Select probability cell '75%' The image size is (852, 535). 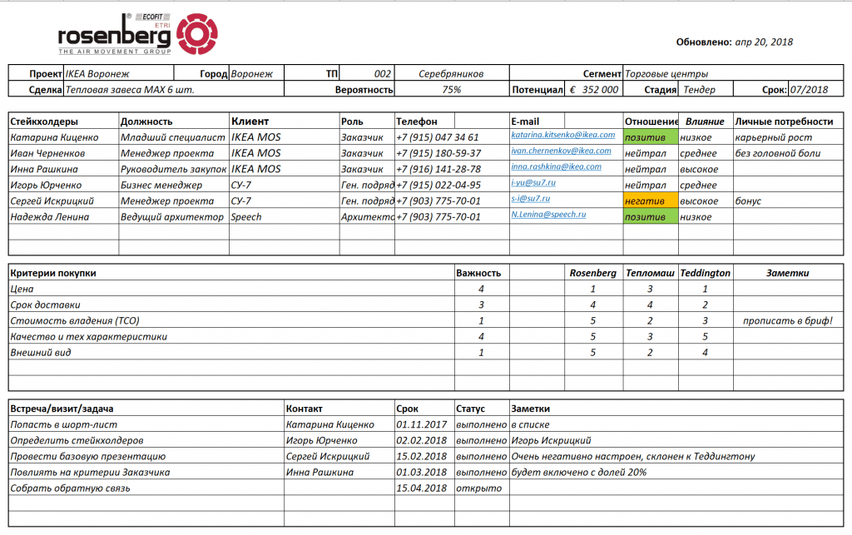coord(452,90)
